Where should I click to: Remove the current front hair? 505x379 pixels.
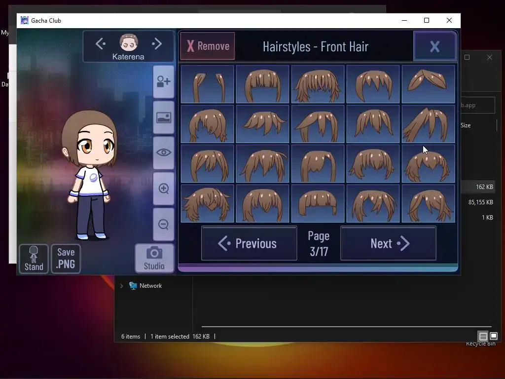pyautogui.click(x=208, y=46)
